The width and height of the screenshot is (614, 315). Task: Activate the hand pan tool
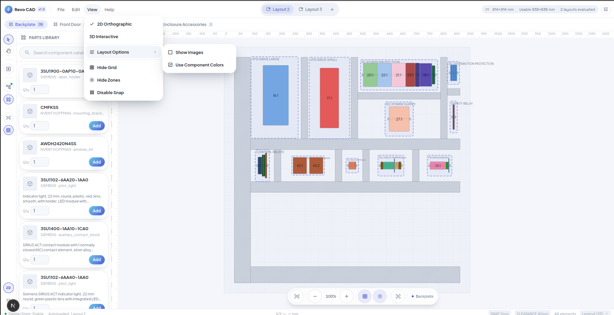8,51
